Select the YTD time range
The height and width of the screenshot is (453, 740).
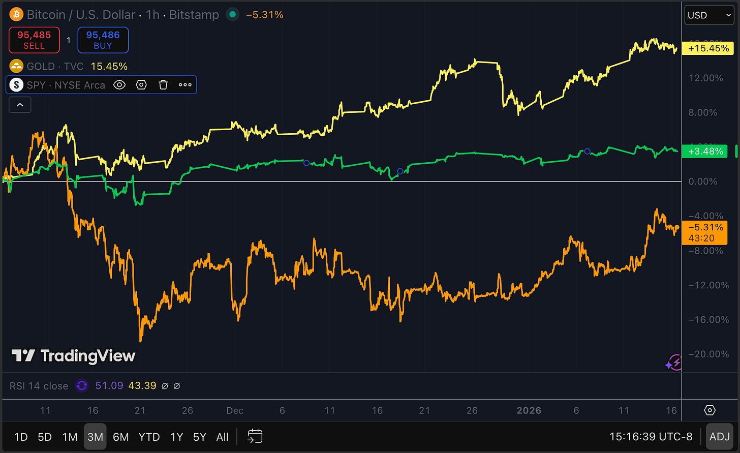tap(149, 437)
